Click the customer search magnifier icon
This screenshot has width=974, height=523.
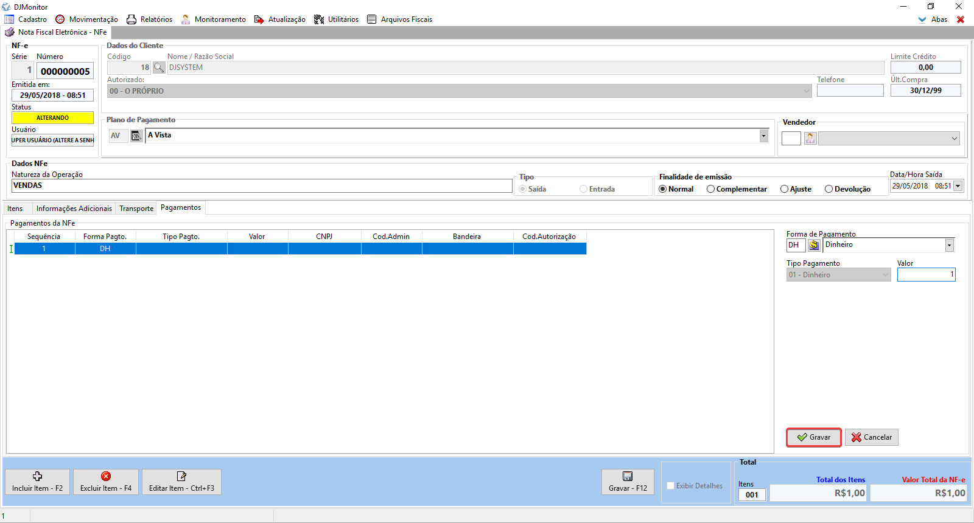159,68
